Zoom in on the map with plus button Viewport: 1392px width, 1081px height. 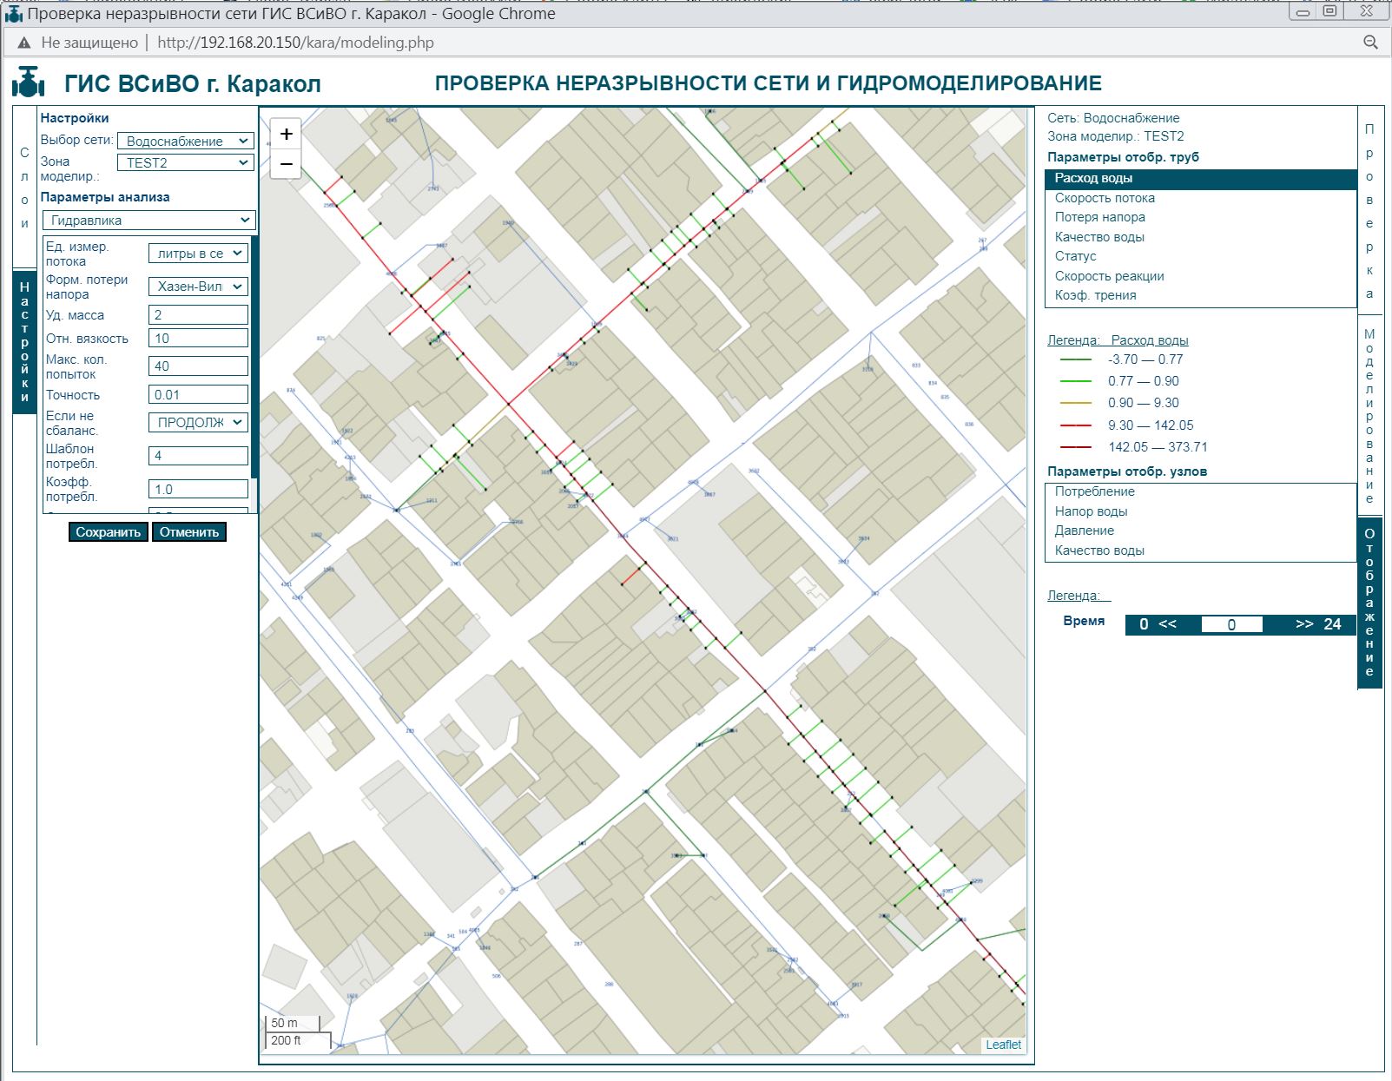pos(286,134)
